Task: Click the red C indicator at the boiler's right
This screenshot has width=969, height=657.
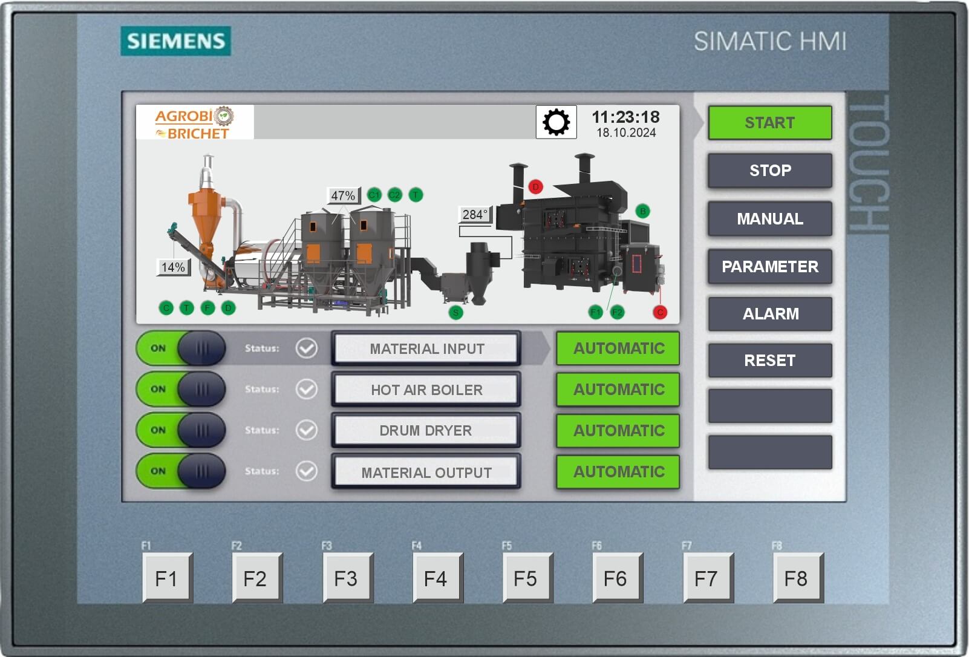Action: click(660, 311)
